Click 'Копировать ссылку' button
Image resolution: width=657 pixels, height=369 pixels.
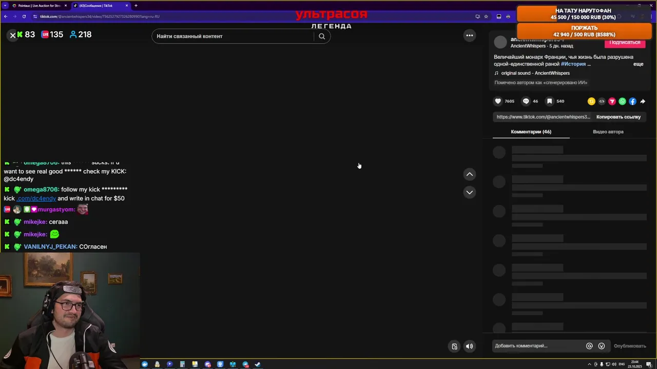[x=619, y=117]
